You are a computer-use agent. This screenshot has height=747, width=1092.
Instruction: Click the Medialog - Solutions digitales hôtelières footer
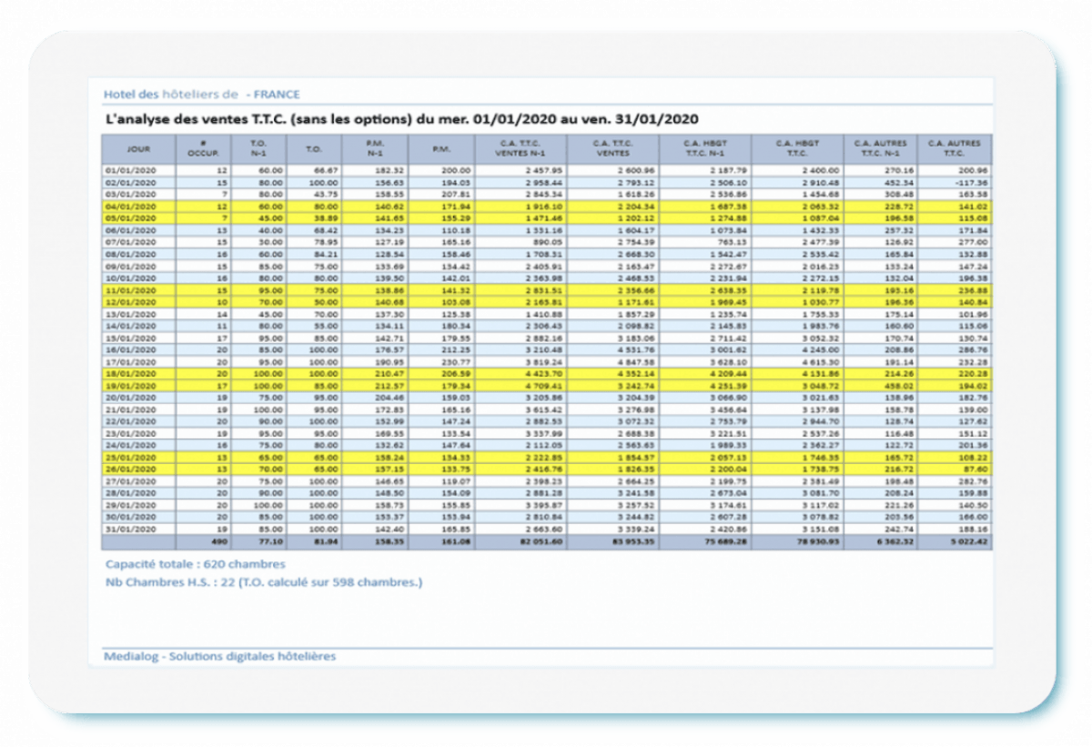[219, 656]
